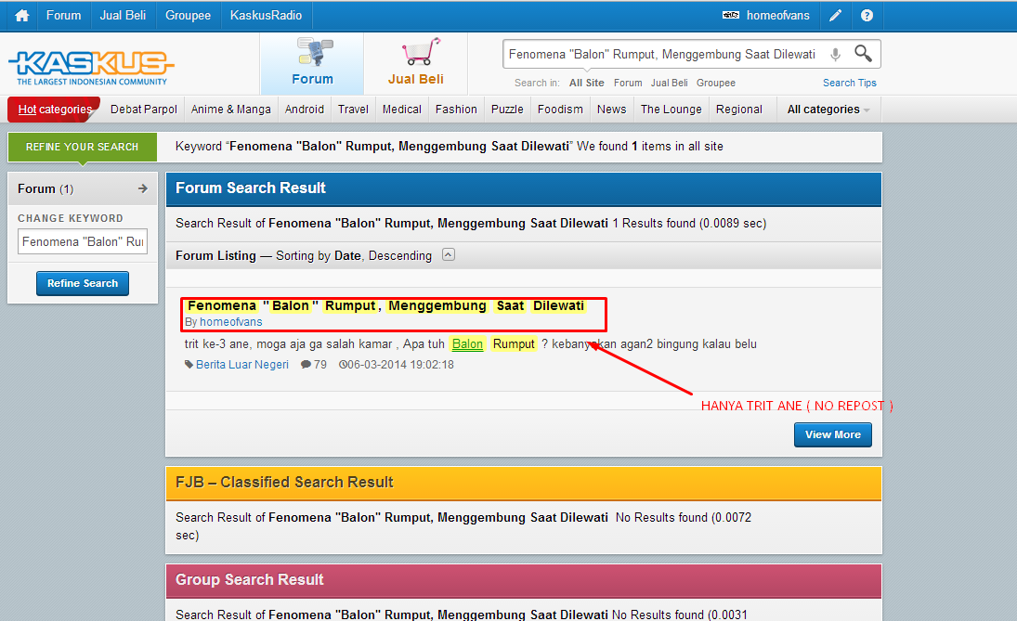Expand the All categories dropdown
Image resolution: width=1017 pixels, height=621 pixels.
point(828,110)
